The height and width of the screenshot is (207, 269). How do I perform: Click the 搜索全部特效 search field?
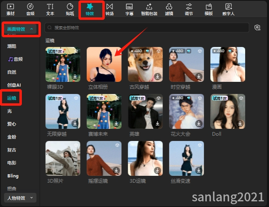coord(147,28)
